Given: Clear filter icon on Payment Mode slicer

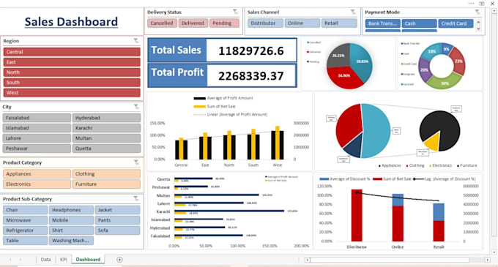Looking at the screenshot, I should (x=477, y=12).
